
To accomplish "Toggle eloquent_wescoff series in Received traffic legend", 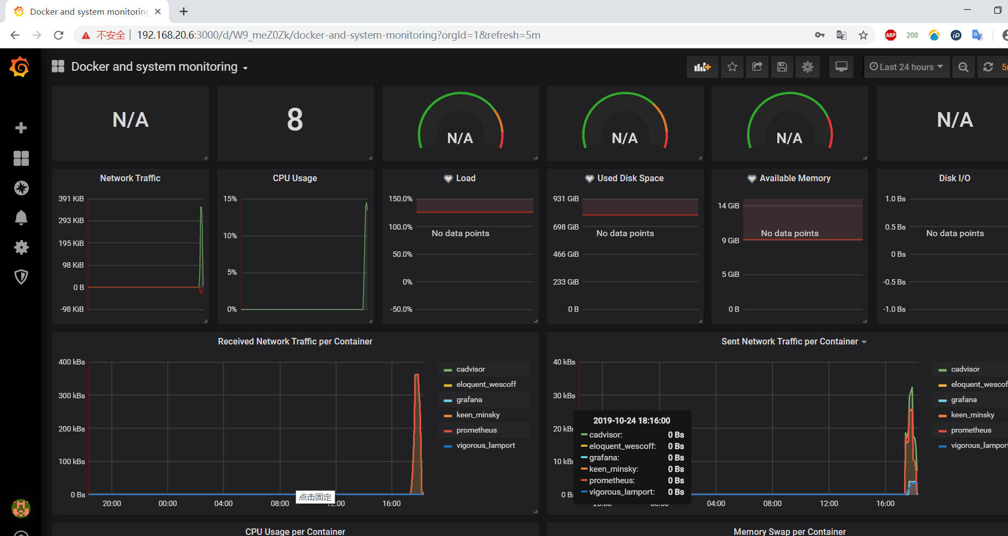I will pyautogui.click(x=486, y=385).
